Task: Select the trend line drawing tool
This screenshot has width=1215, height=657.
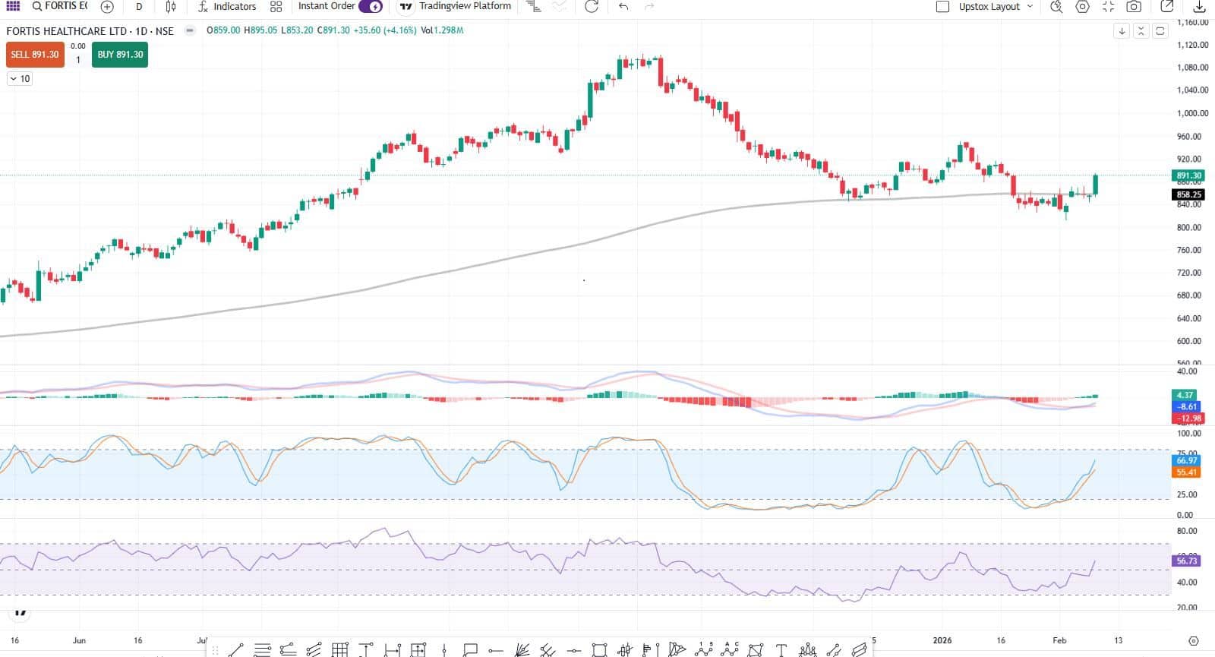Action: 236,649
